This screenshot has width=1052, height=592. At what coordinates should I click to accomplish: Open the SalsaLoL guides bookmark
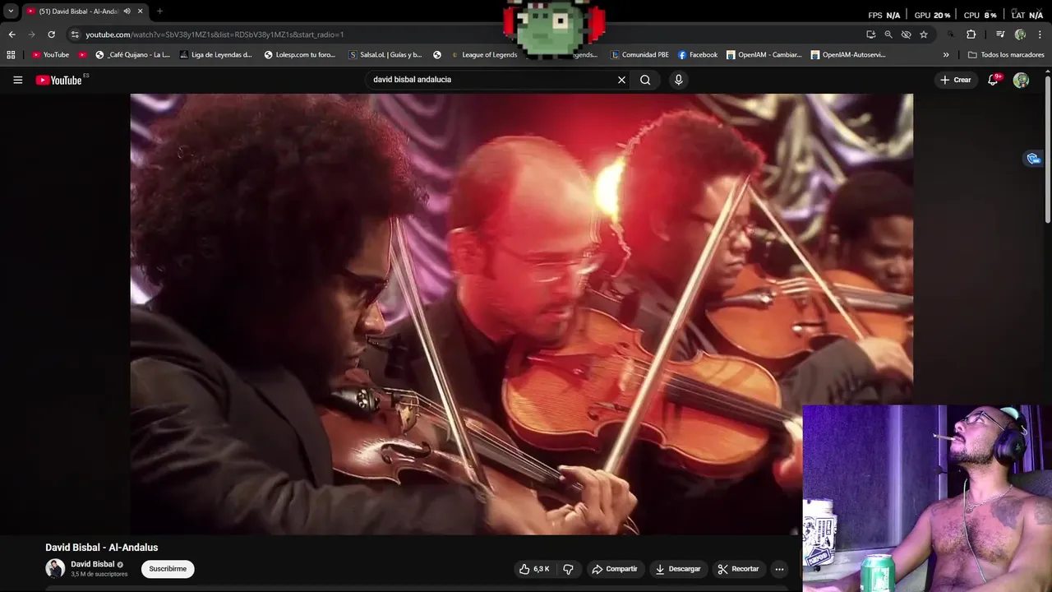click(385, 55)
